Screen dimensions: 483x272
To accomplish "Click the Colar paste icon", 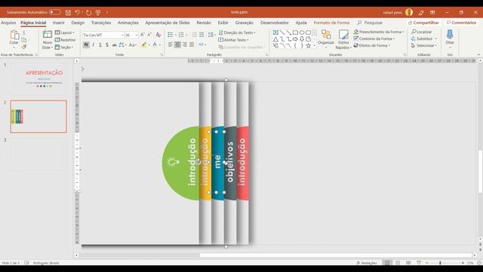I will 14,35.
